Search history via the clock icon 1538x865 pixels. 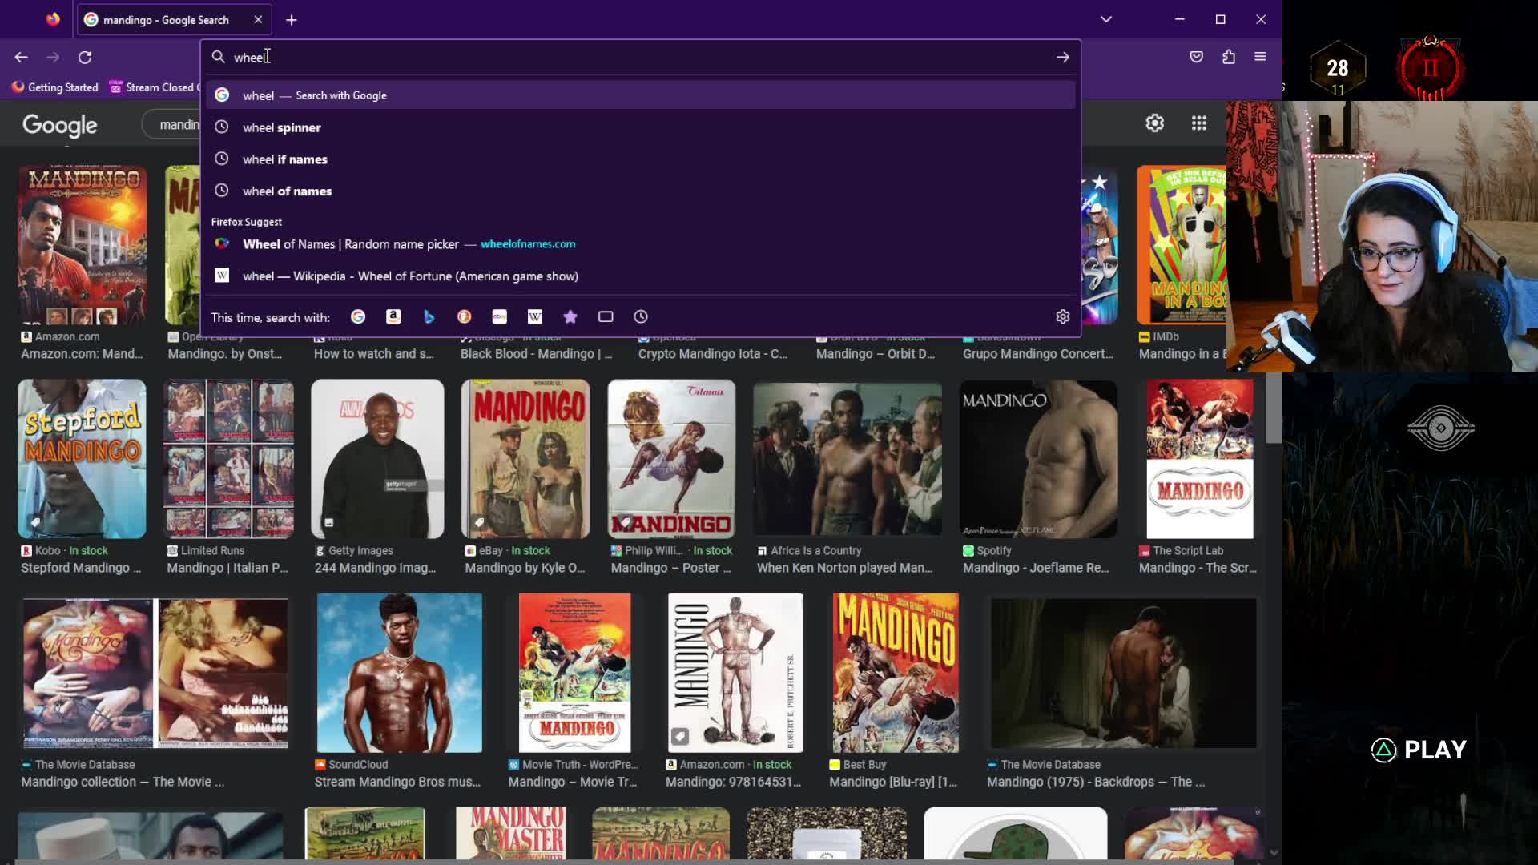(x=641, y=317)
